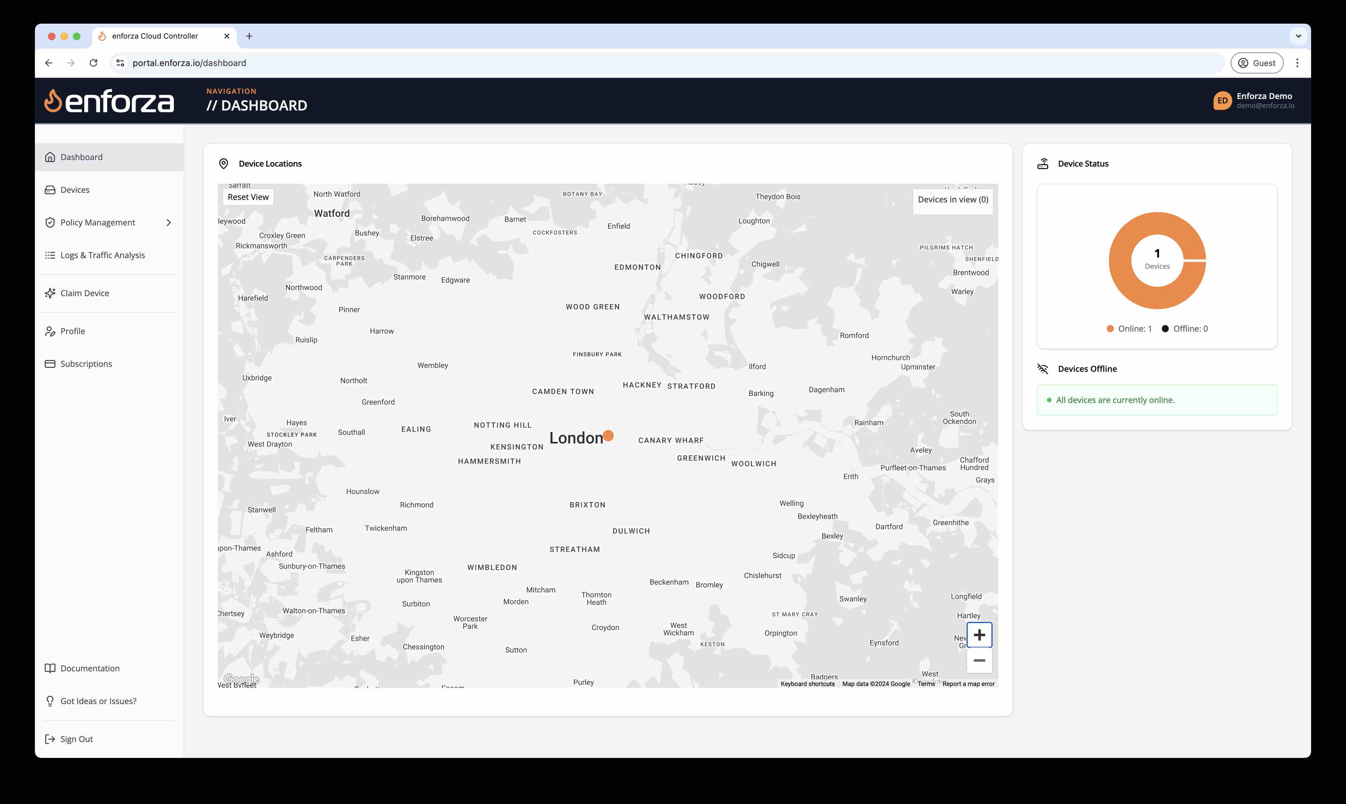
Task: Reload the page with the refresh icon
Action: tap(93, 63)
